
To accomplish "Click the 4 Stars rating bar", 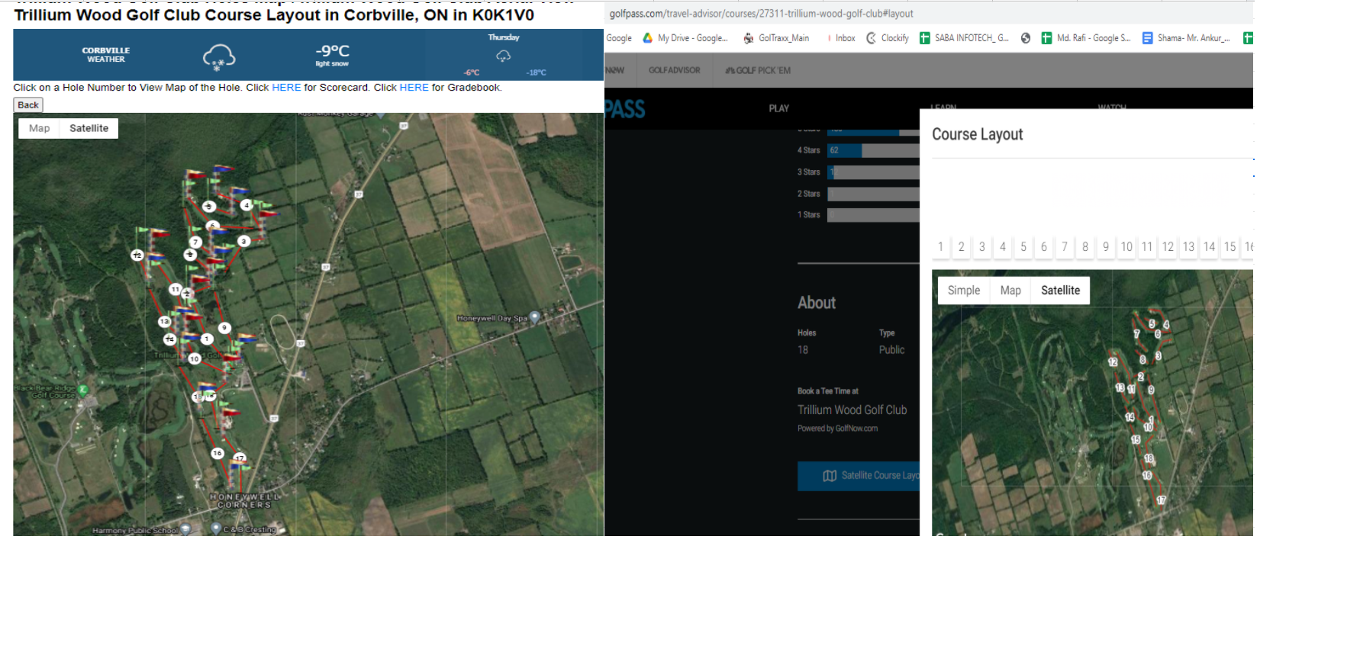I will point(873,151).
